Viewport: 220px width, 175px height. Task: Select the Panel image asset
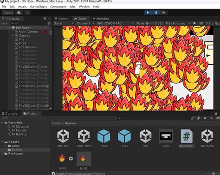point(166,138)
